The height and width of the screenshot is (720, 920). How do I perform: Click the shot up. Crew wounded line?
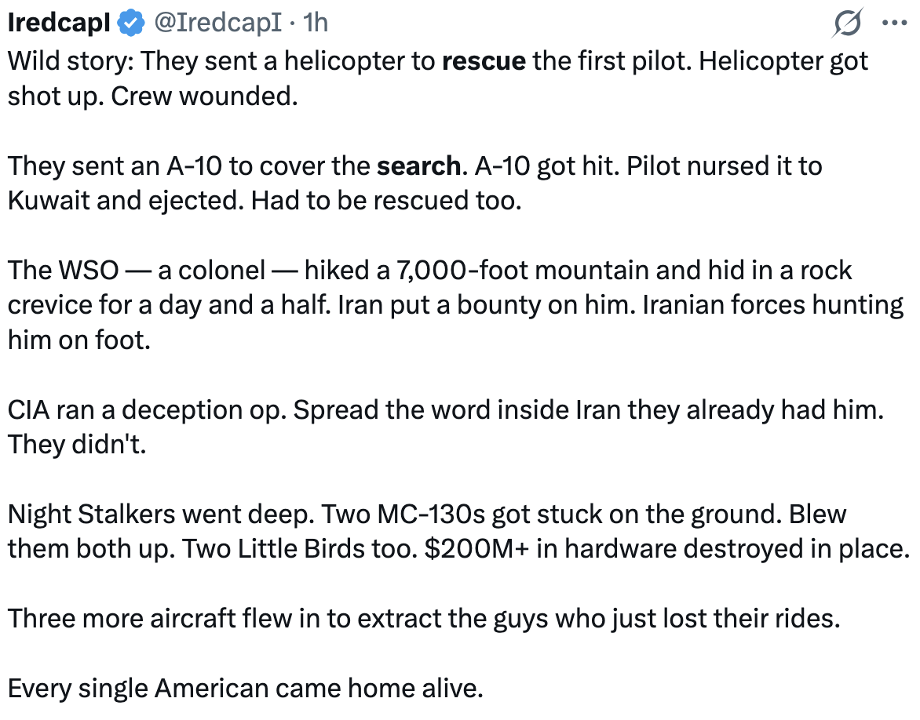(152, 96)
